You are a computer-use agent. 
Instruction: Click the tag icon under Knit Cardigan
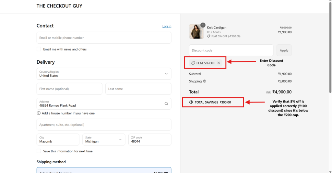[x=209, y=36]
